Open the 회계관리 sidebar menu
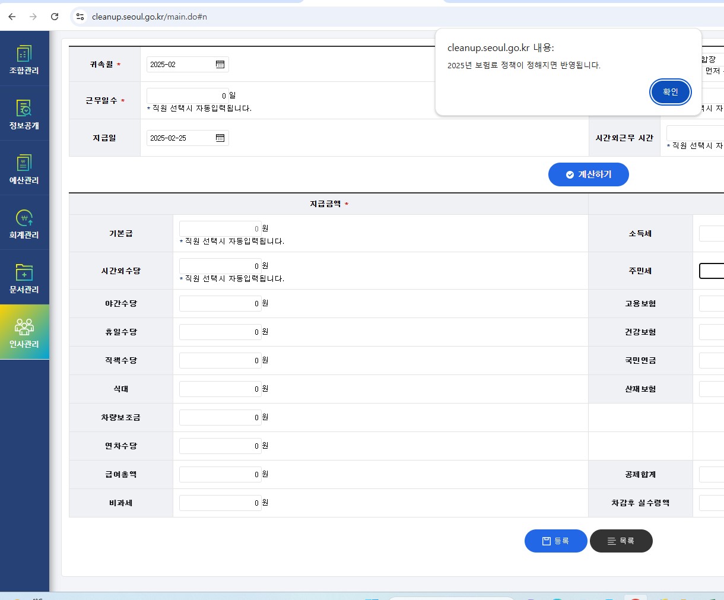The height and width of the screenshot is (600, 724). coord(24,224)
